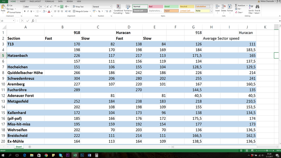This screenshot has height=158, width=281.
Task: Switch to the DATA tab
Action: coord(60,1)
